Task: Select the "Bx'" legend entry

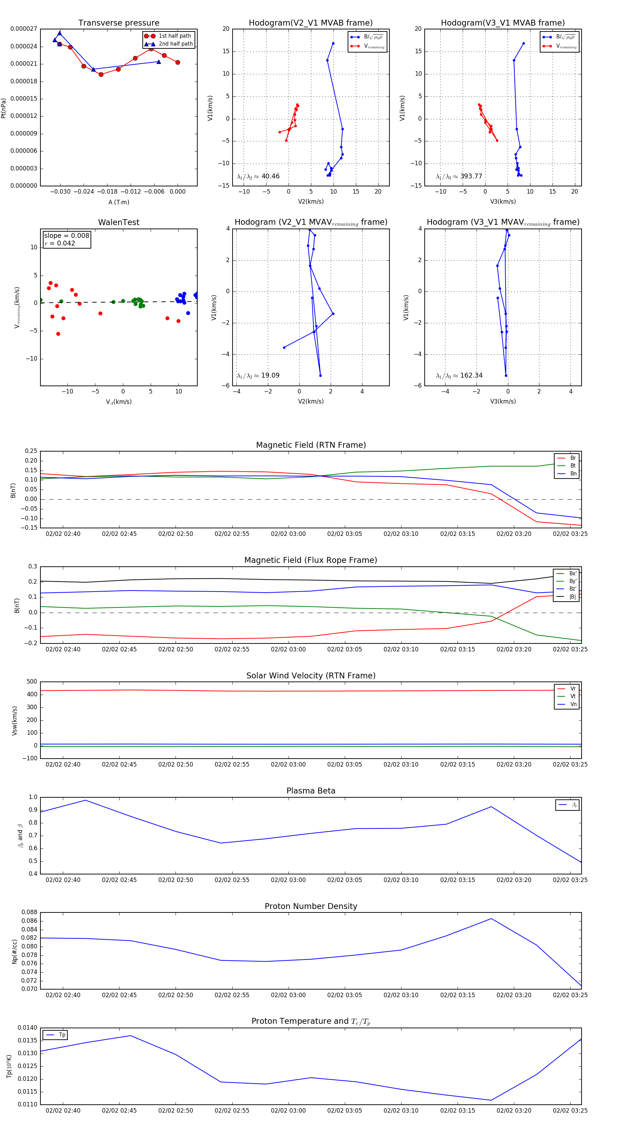Action: click(x=566, y=574)
